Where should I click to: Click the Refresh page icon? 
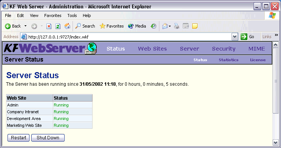coord(58,26)
